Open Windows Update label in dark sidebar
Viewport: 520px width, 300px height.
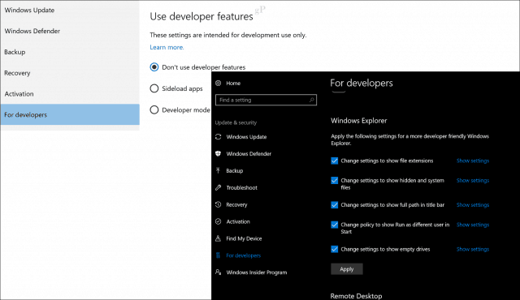coord(246,137)
